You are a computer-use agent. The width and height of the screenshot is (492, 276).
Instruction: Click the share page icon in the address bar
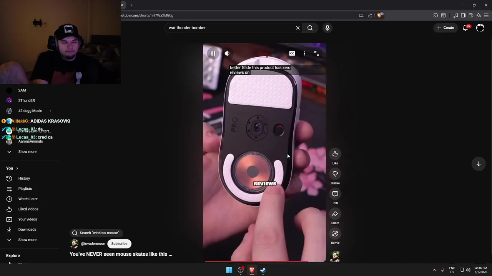(x=370, y=15)
